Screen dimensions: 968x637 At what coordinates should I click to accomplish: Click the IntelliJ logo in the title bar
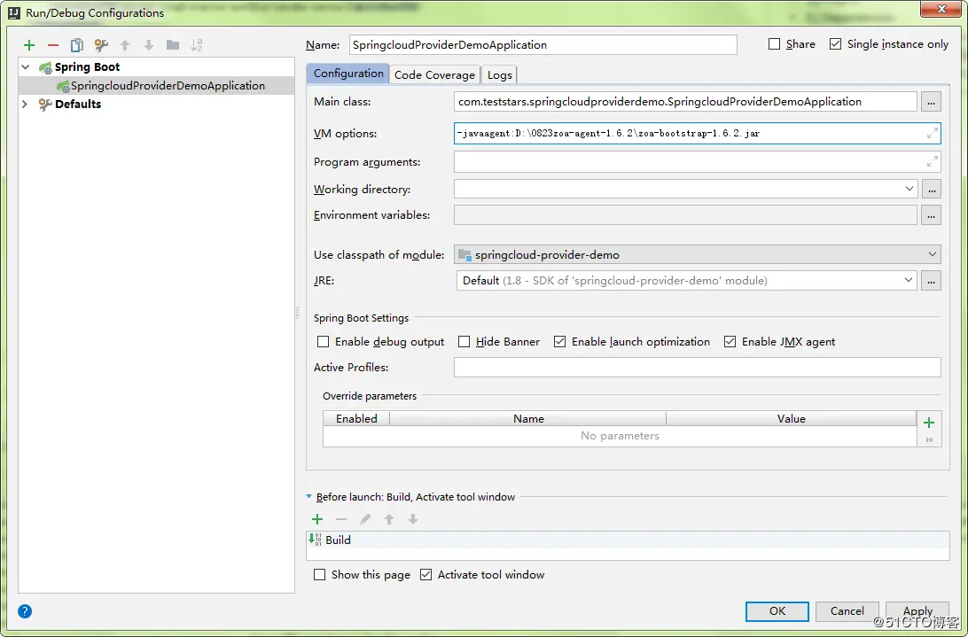click(13, 12)
